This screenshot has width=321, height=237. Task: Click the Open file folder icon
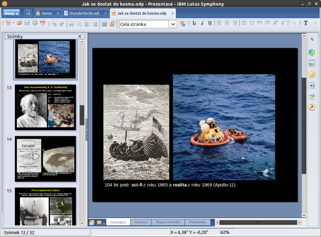pos(19,23)
